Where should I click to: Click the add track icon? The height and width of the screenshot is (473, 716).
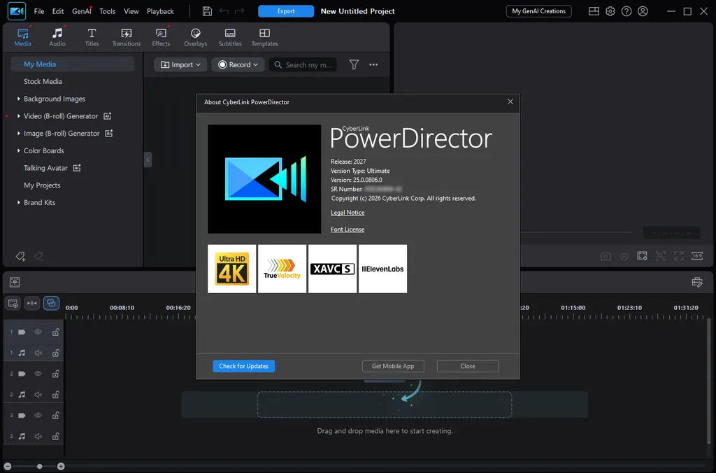pyautogui.click(x=13, y=304)
